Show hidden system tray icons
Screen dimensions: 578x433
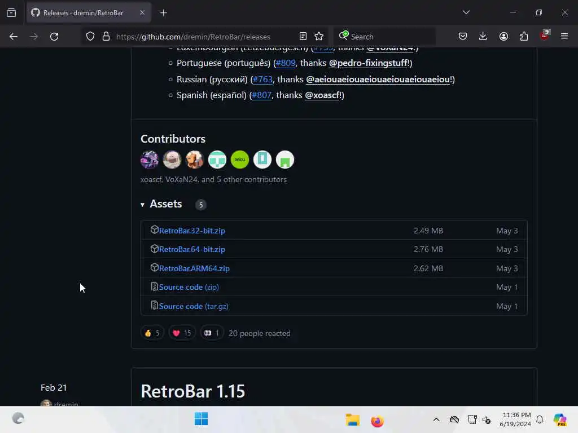436,419
